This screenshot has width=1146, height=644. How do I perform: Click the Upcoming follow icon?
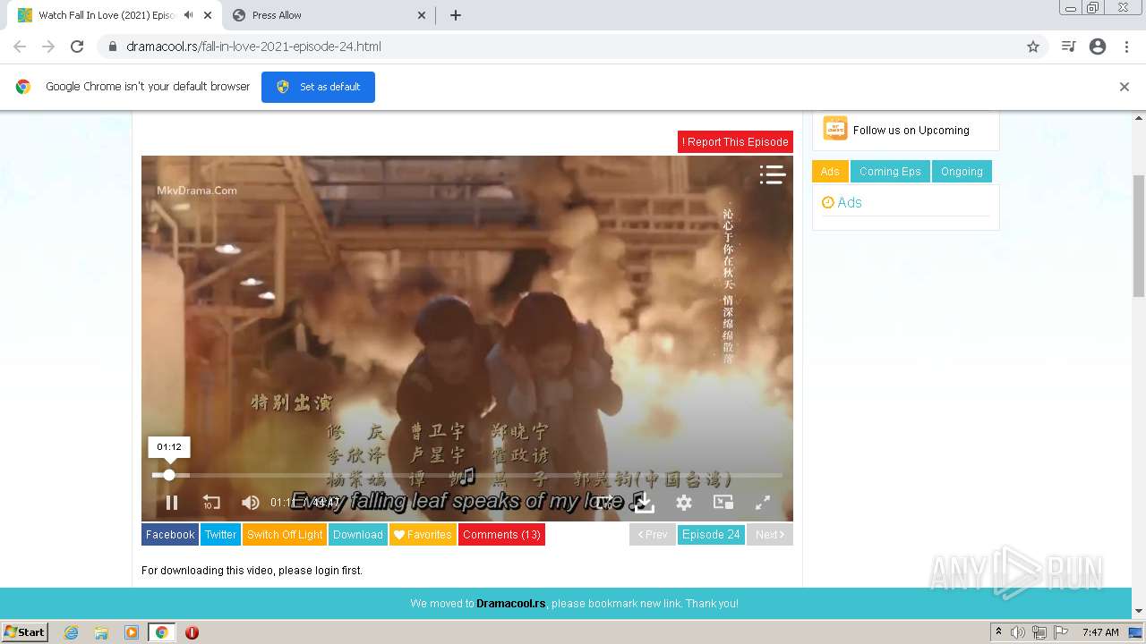[x=835, y=129]
